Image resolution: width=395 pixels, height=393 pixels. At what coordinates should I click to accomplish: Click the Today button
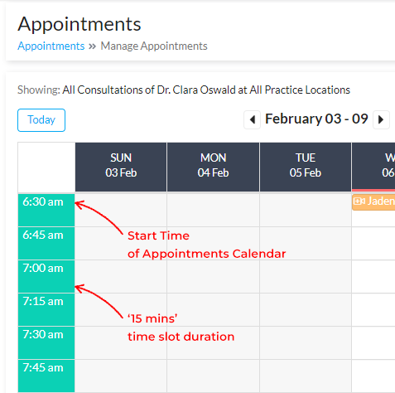(x=41, y=120)
